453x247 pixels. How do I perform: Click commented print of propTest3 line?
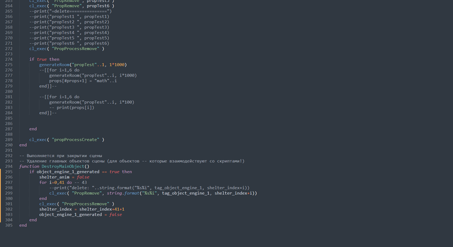[69, 27]
